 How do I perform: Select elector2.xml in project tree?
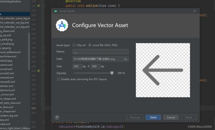click(7, 90)
